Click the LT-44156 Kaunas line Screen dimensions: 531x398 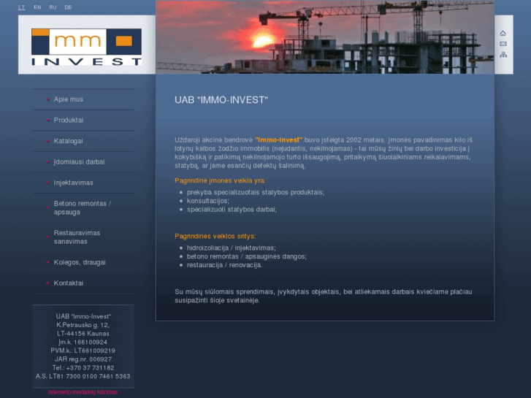83,334
